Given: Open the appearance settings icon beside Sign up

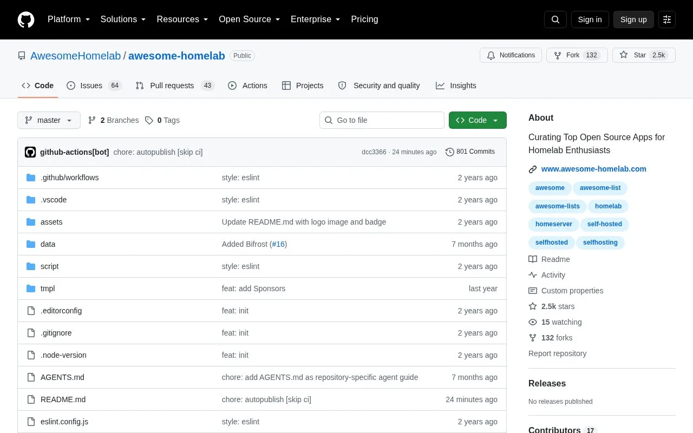Looking at the screenshot, I should click(667, 19).
